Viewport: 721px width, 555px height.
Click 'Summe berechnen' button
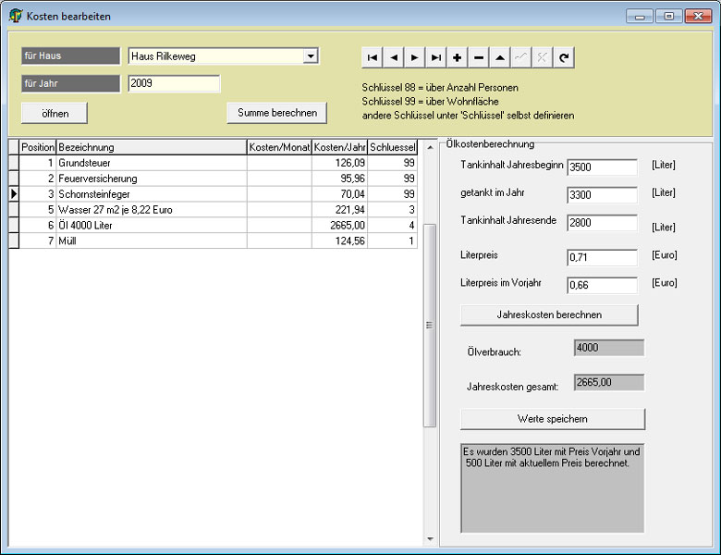click(x=276, y=113)
